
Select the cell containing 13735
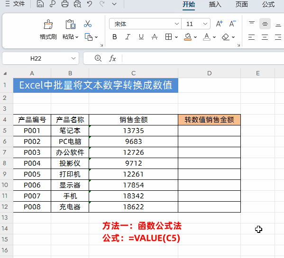click(x=134, y=131)
